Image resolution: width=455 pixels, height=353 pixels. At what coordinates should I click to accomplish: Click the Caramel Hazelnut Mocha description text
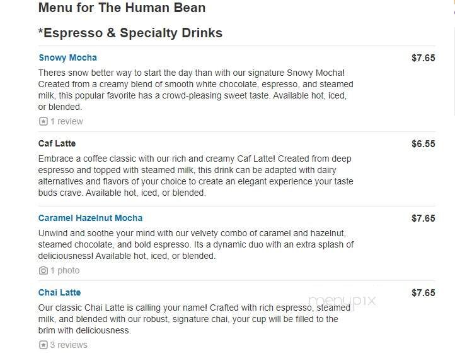coord(195,244)
